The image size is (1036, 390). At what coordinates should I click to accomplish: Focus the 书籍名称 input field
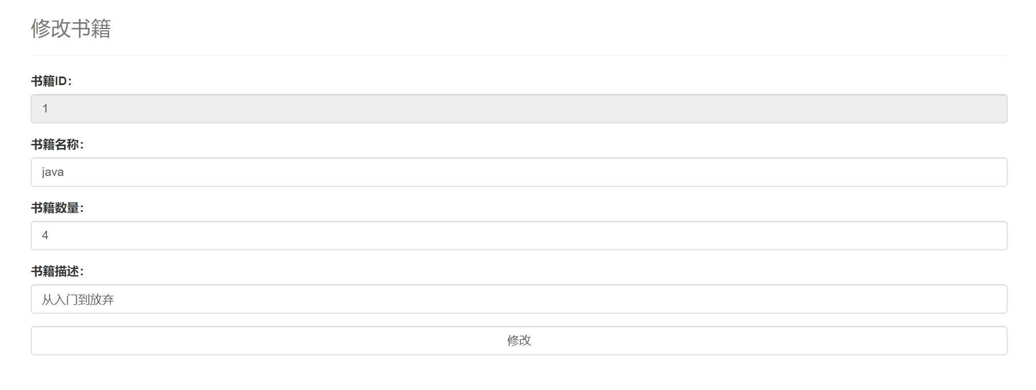point(519,172)
